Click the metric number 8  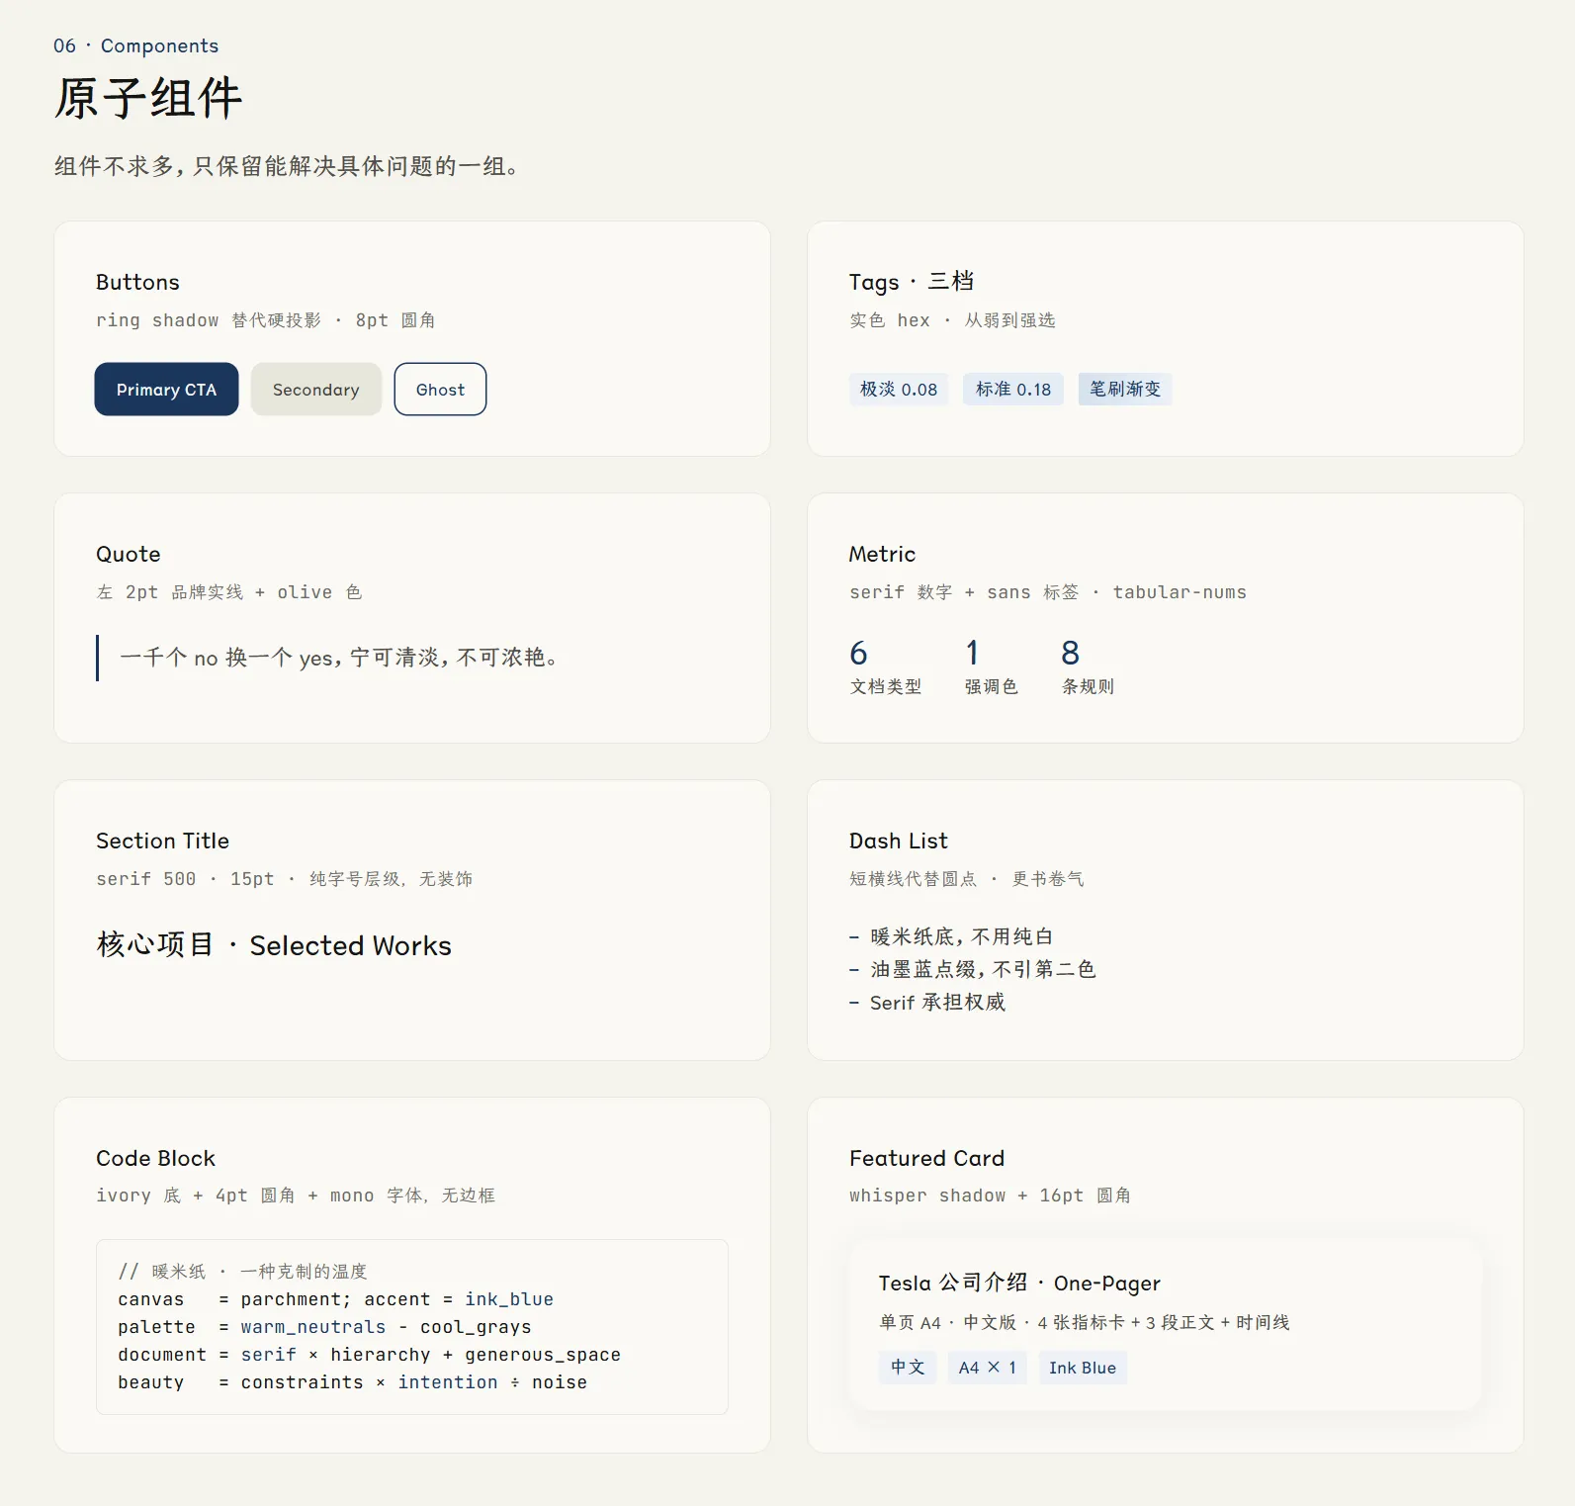coord(1070,653)
